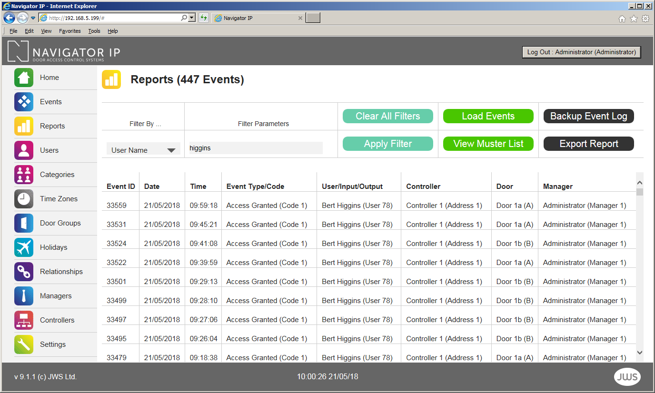Click the browser Forward arrow button
Screen dimensions: 655x393
[x=22, y=18]
